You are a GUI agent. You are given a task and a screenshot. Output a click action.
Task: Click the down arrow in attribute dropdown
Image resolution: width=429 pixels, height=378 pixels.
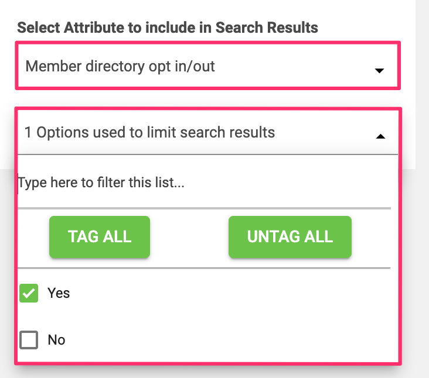click(379, 71)
